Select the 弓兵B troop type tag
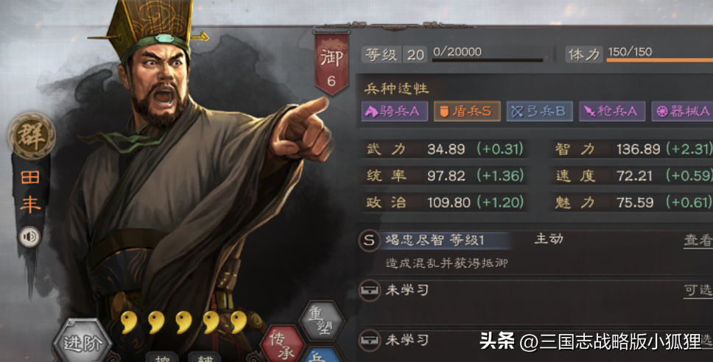The width and height of the screenshot is (713, 362). pyautogui.click(x=539, y=111)
